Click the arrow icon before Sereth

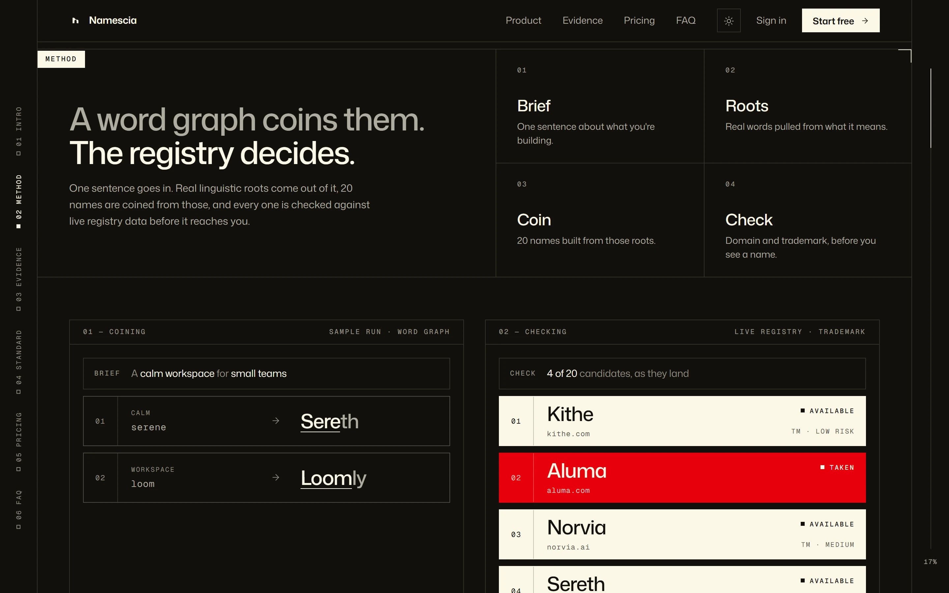[276, 421]
